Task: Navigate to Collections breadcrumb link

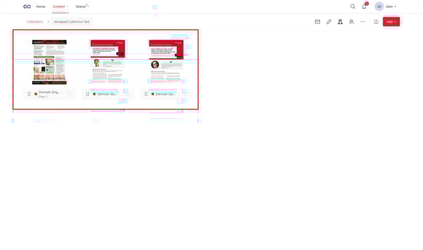Action: pos(34,22)
